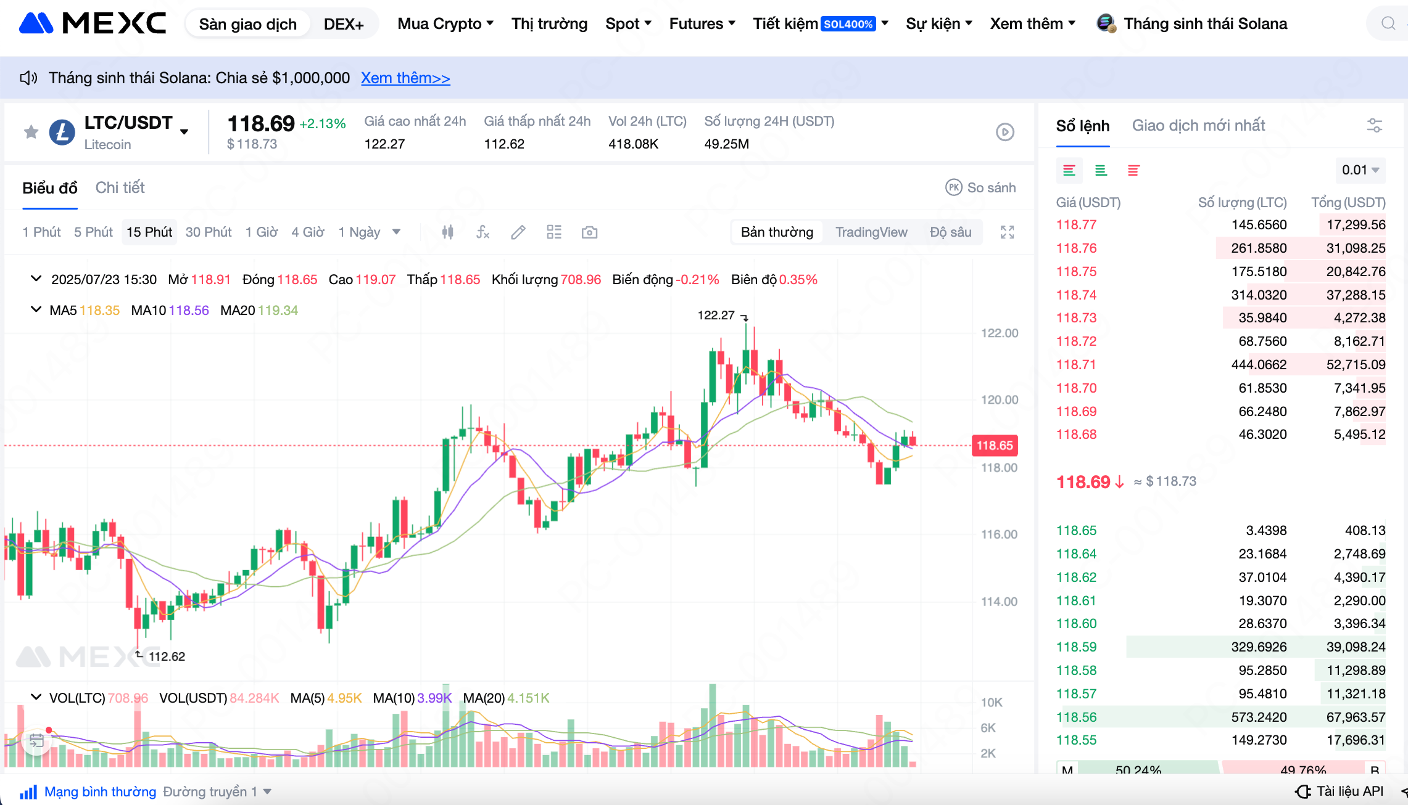This screenshot has height=805, width=1408.
Task: Open the Mua Crypto dropdown menu
Action: click(x=445, y=23)
